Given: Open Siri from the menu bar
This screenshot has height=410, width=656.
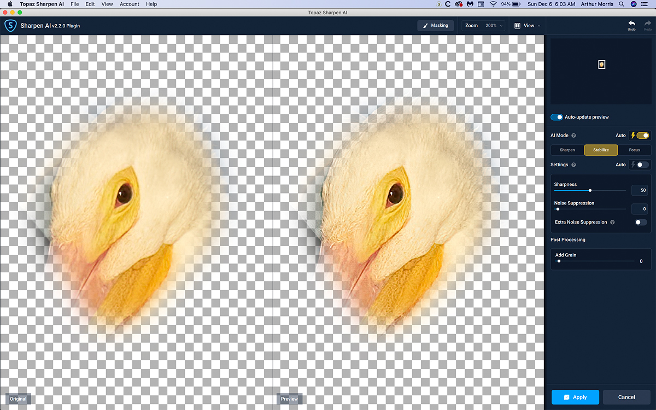Looking at the screenshot, I should point(634,4).
